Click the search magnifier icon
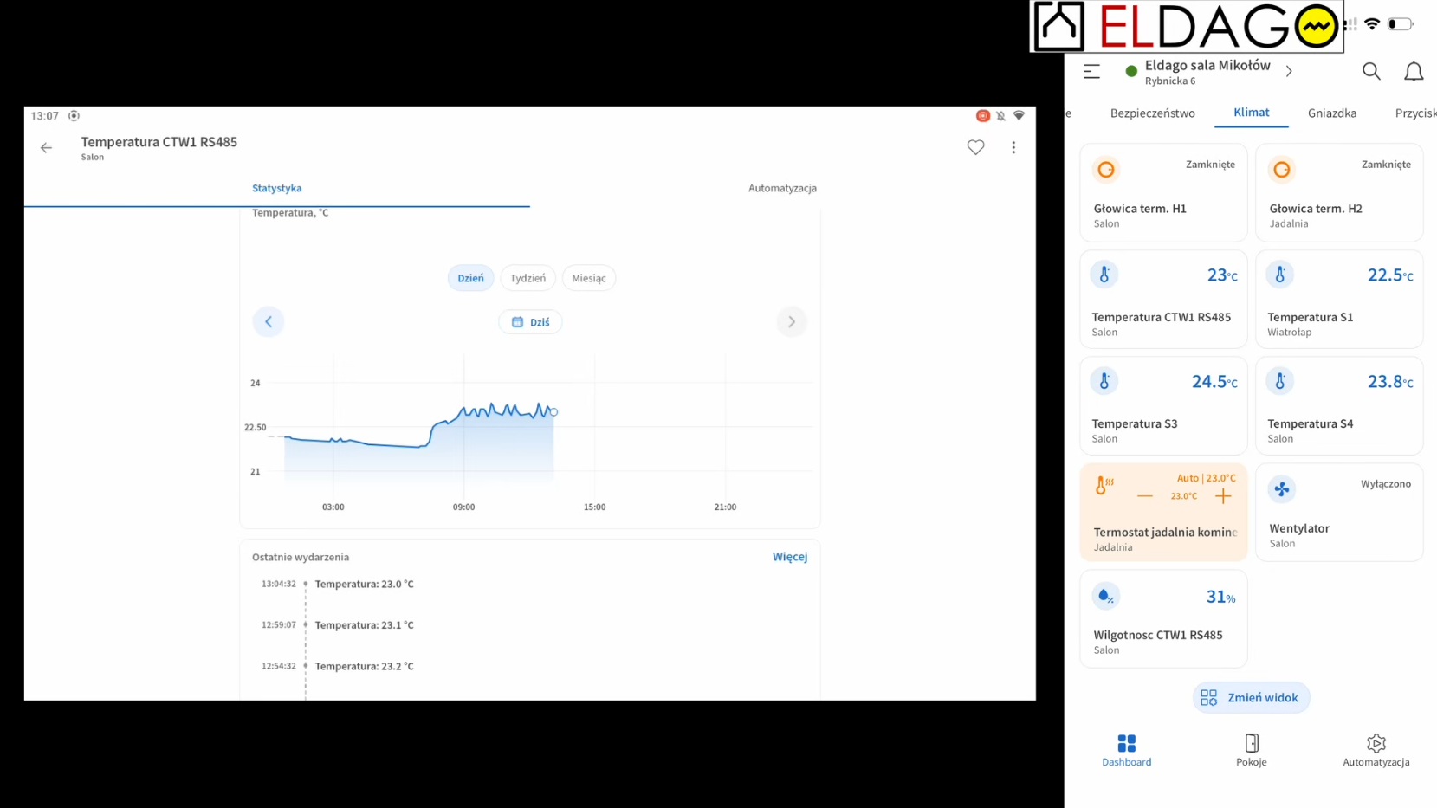 coord(1370,72)
